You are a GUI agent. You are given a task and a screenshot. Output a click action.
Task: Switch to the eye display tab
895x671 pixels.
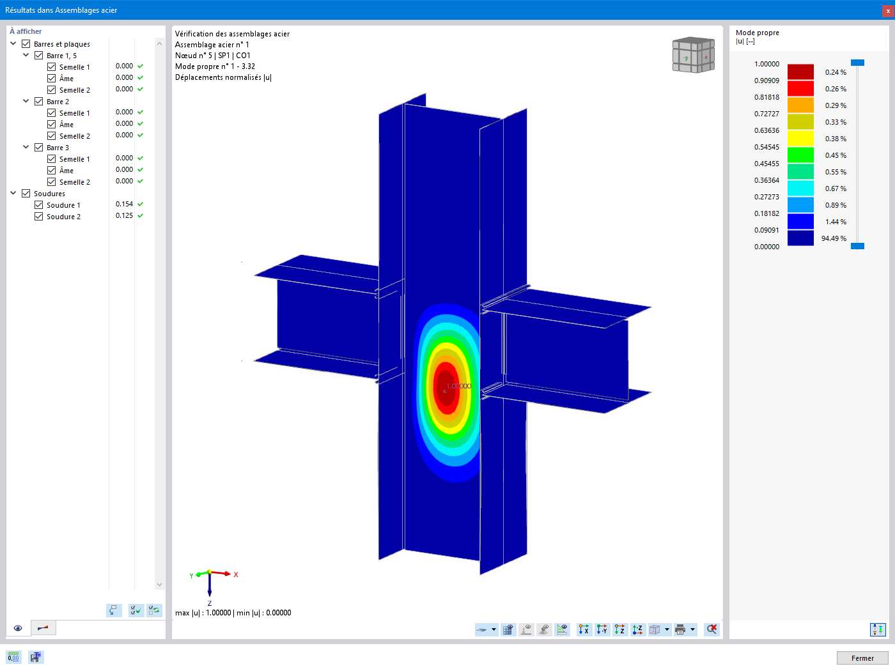[18, 628]
